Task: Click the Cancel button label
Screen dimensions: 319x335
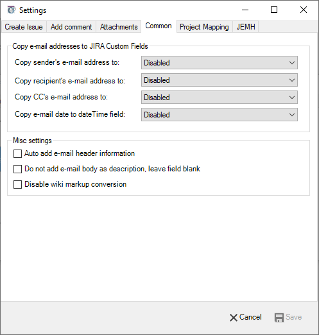Action: [250, 317]
